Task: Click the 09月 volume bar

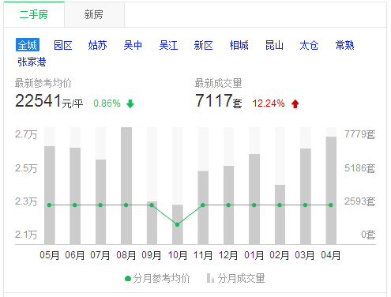Action: [152, 223]
